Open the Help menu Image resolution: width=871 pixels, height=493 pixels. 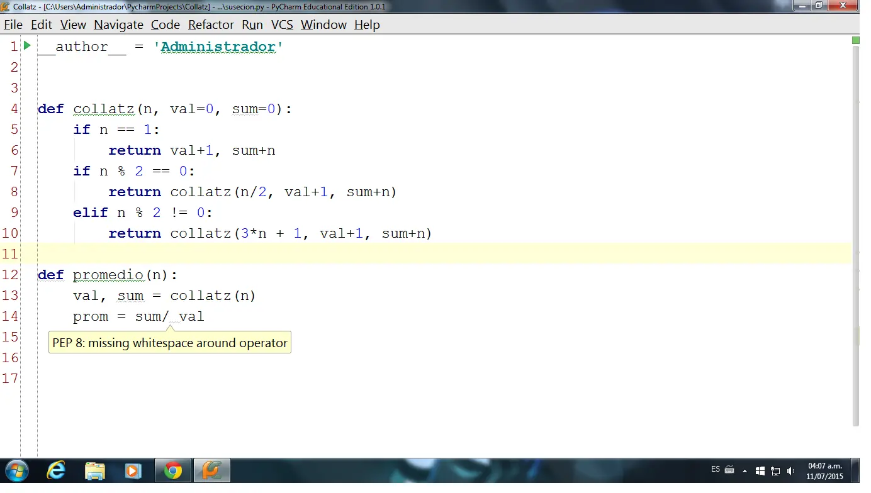tap(367, 25)
